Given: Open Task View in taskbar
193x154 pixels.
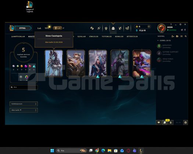Looking at the screenshot, I should [91, 151].
